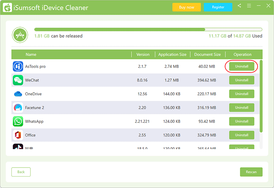Select the WhatsApp name text
The image size is (274, 188).
tap(34, 121)
